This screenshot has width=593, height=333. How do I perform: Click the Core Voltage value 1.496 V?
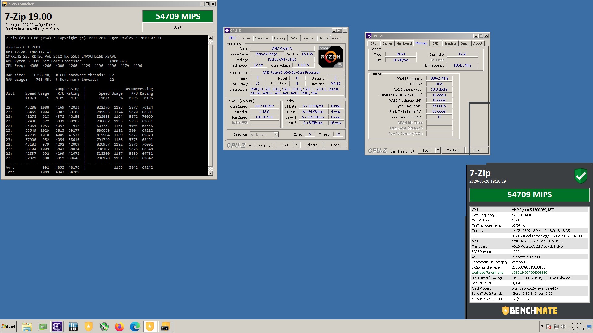(303, 65)
